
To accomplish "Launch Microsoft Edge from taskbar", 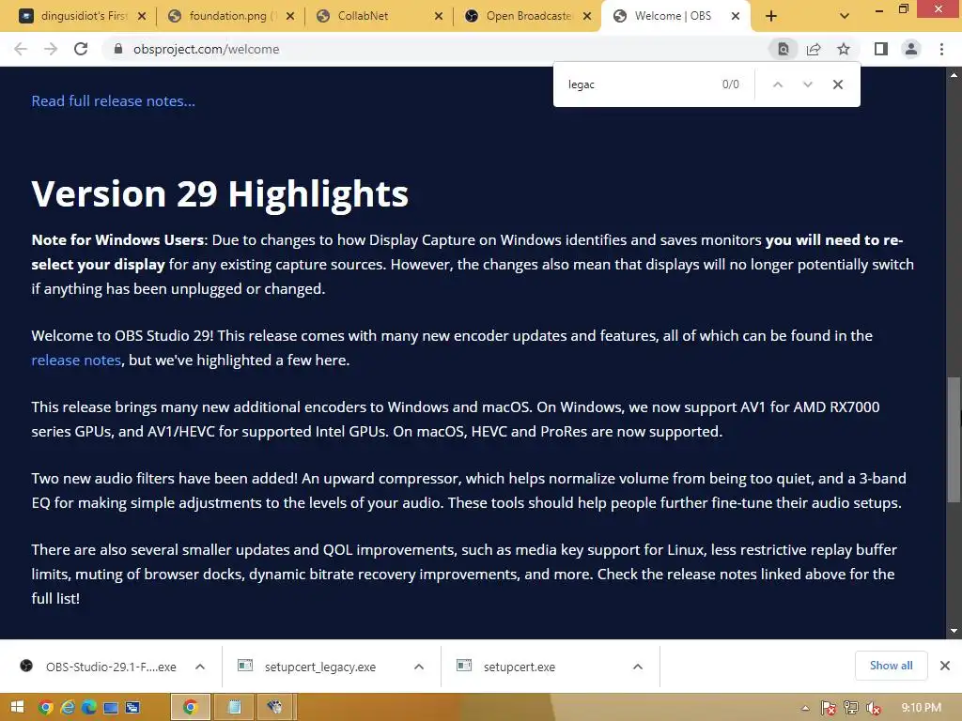I will [x=89, y=708].
